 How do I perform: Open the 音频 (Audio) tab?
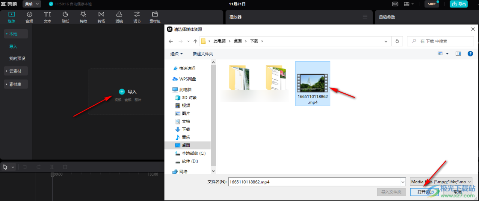tap(29, 17)
